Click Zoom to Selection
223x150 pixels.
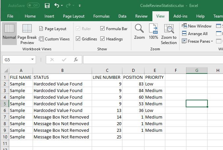click(169, 34)
